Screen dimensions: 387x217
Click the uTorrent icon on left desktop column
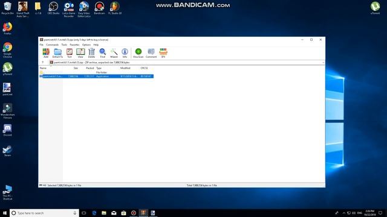7,69
